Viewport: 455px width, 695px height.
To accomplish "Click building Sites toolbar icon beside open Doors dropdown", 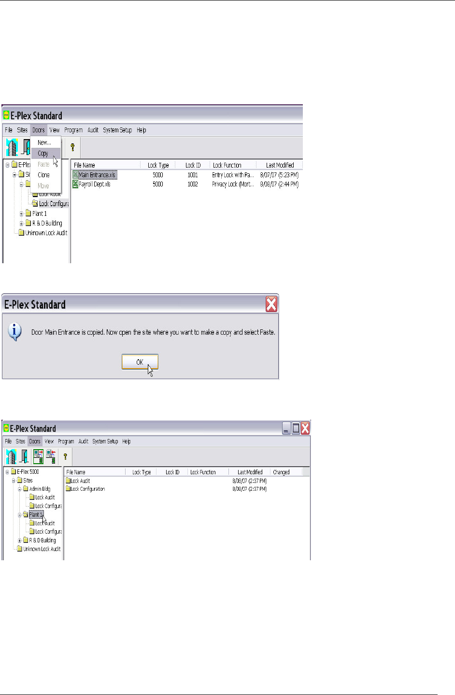I will (x=12, y=147).
